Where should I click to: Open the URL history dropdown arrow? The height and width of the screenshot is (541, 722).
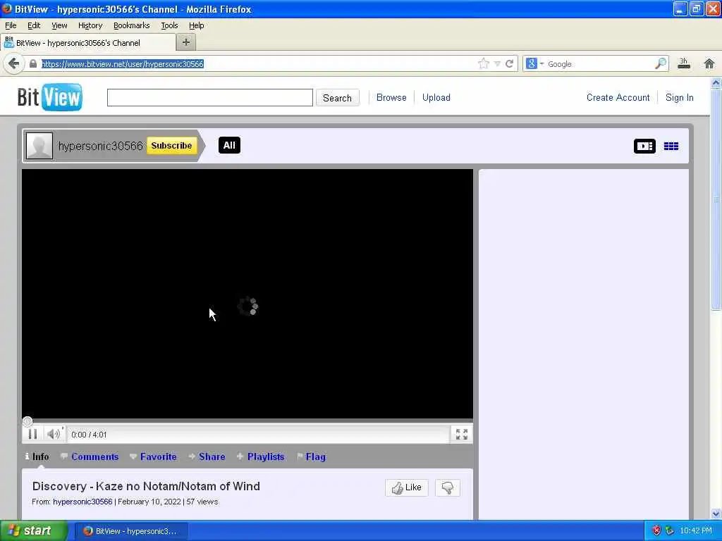tap(497, 63)
